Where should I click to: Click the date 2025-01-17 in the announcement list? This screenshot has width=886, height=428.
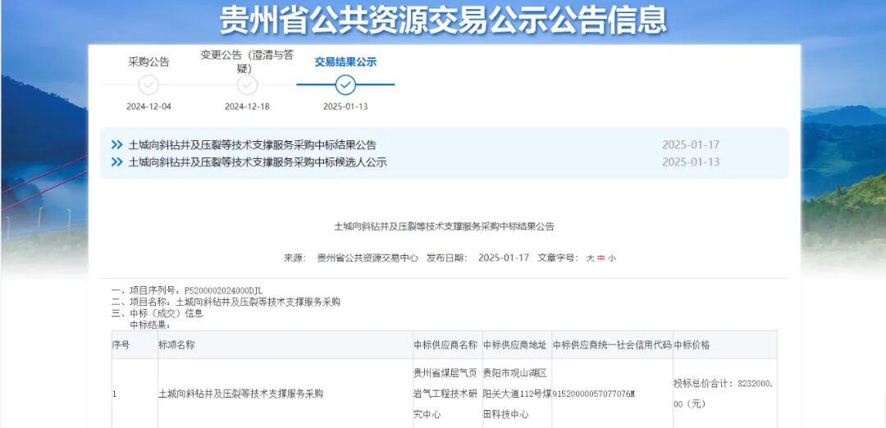point(691,145)
